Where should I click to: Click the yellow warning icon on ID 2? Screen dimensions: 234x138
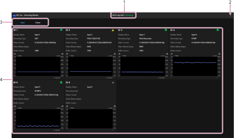coord(113,30)
